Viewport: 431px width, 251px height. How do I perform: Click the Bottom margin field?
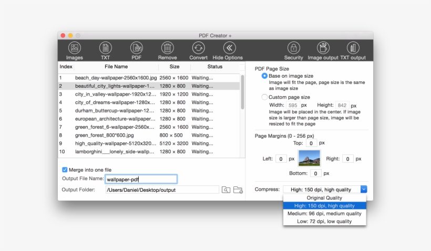315,173
